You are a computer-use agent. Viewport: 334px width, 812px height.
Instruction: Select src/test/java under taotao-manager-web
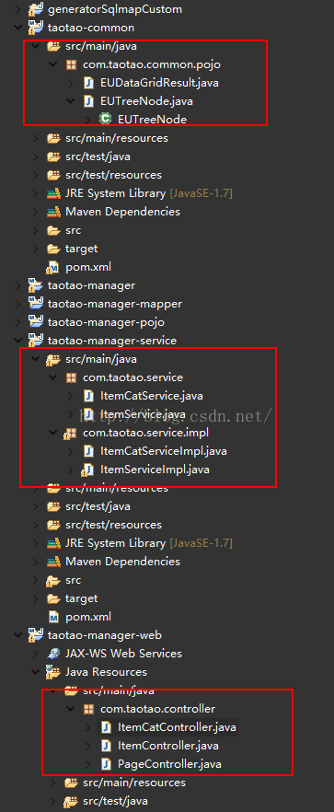pyautogui.click(x=116, y=801)
